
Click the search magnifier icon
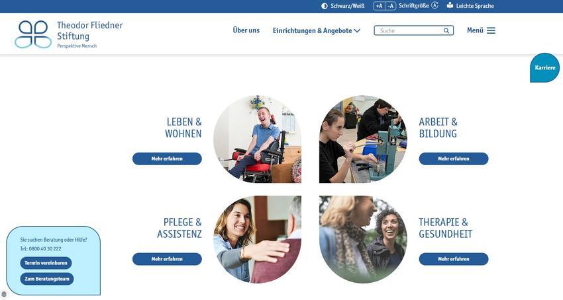(x=446, y=31)
